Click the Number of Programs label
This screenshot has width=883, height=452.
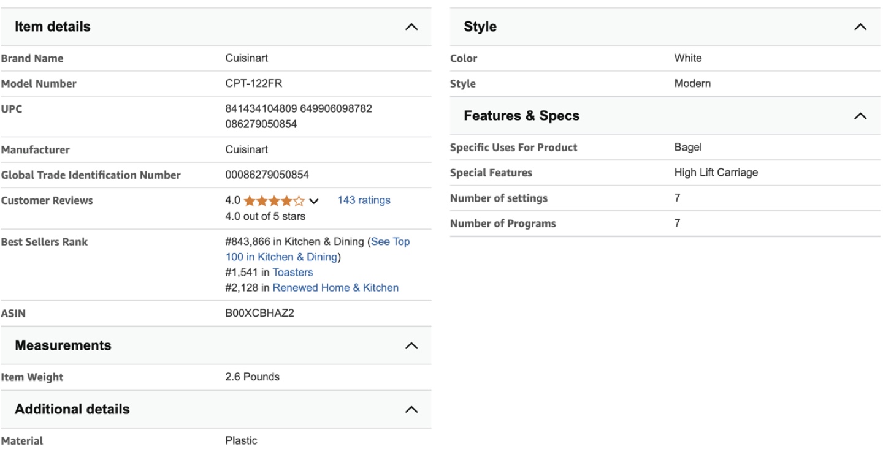coord(503,224)
